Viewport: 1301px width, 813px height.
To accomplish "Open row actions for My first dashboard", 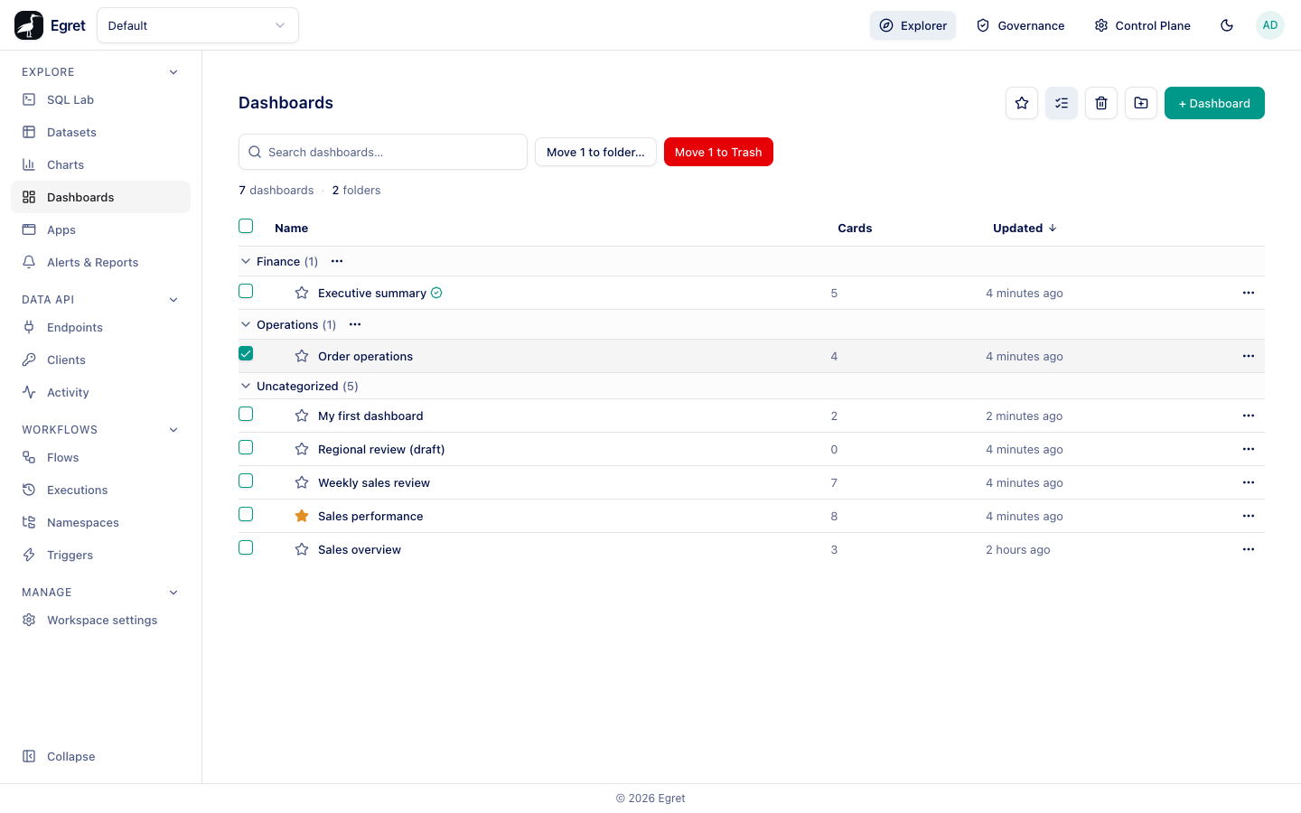I will (1249, 416).
